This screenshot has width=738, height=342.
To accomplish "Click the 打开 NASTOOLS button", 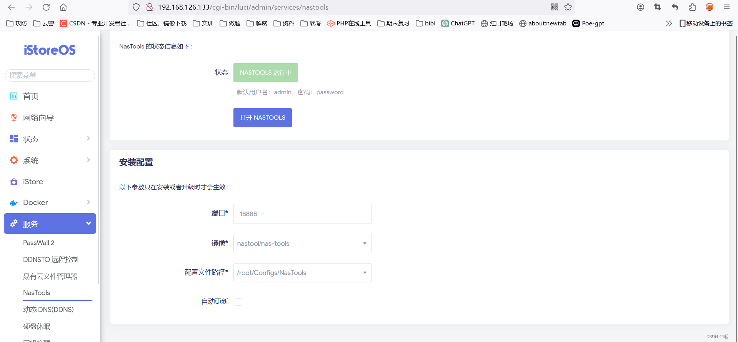I will point(263,118).
